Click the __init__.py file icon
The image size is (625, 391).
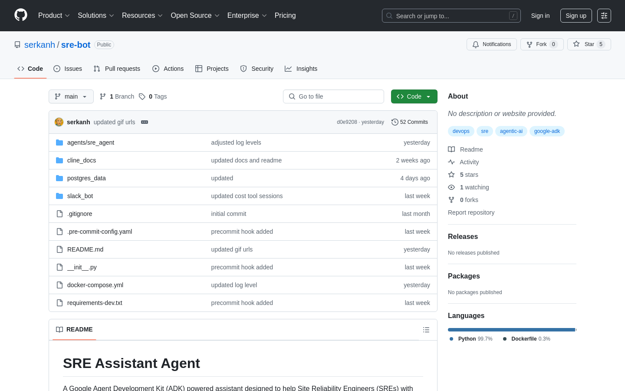59,267
